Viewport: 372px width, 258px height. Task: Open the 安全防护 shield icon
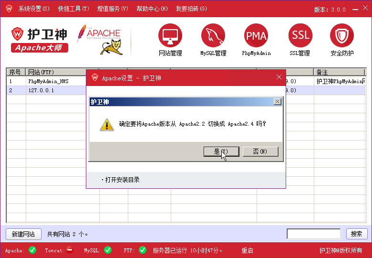[x=342, y=35]
